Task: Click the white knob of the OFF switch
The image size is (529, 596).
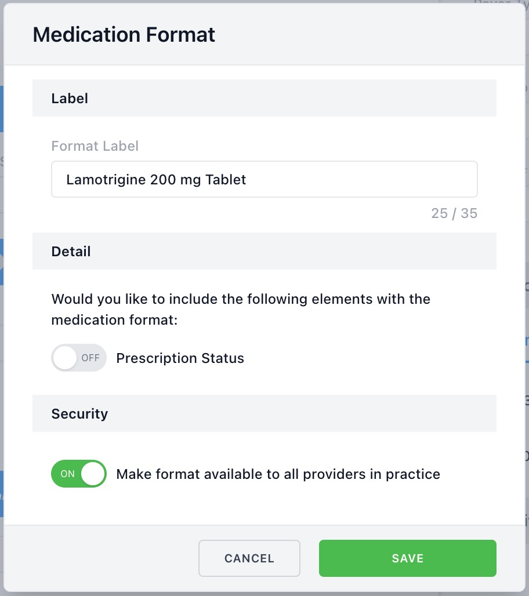Action: click(64, 358)
